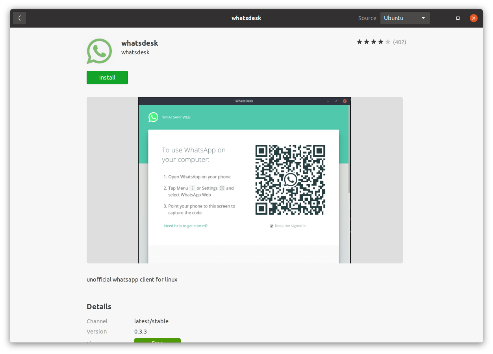493x354 pixels.
Task: Click the WHATSAPP WEB logo in the screenshot
Action: click(153, 117)
